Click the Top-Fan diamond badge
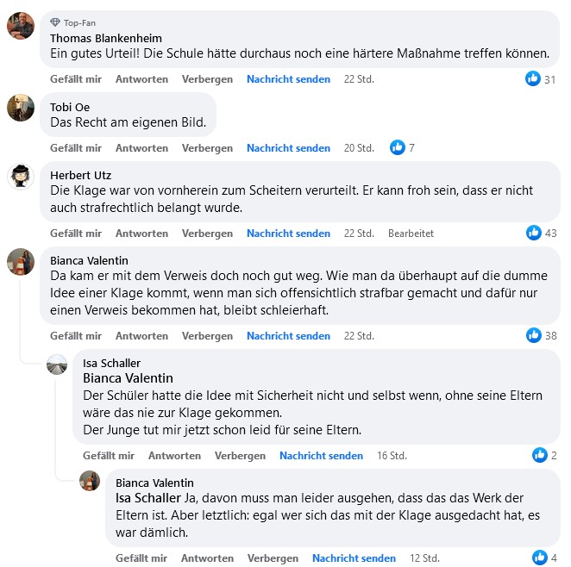Screen dimensions: 571x567 [x=55, y=22]
